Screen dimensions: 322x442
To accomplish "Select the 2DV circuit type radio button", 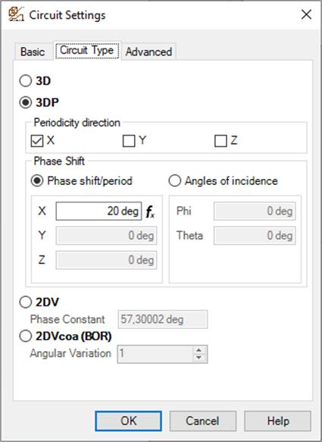I will pos(26,303).
